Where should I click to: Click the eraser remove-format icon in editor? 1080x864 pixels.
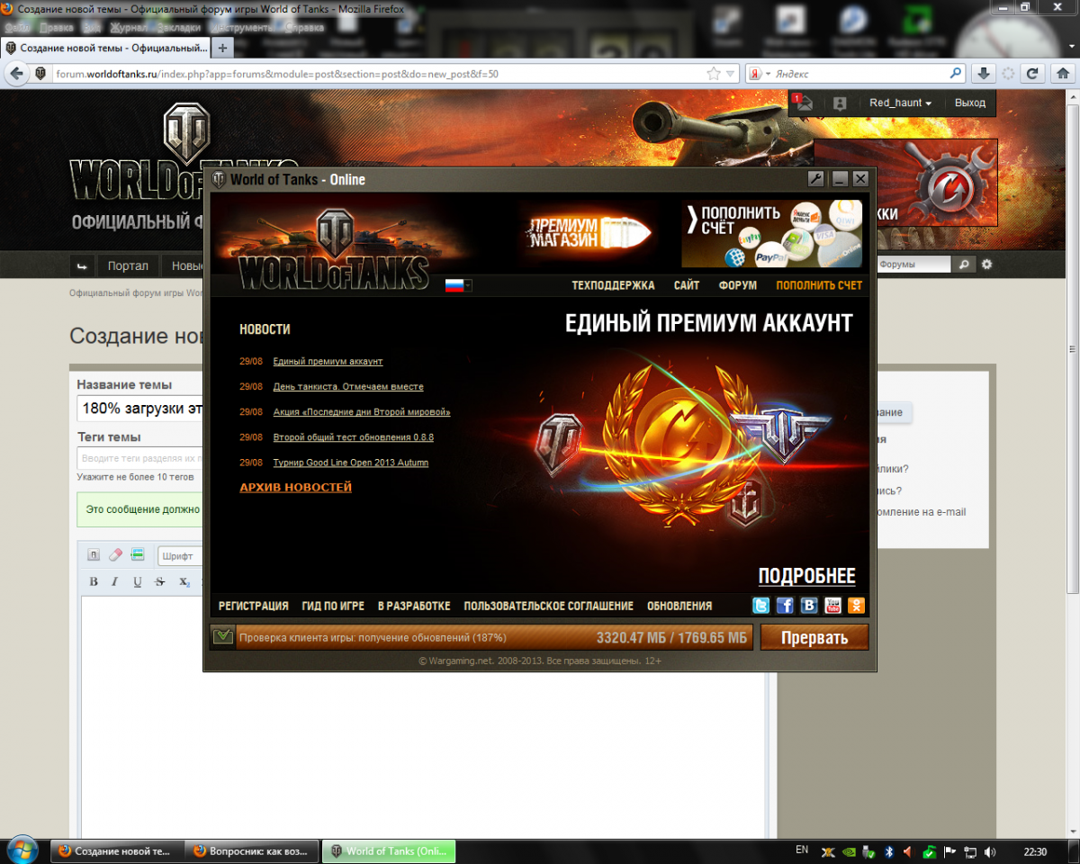pyautogui.click(x=115, y=555)
